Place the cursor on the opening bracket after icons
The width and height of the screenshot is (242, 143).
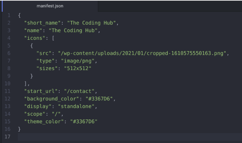[x=53, y=38]
